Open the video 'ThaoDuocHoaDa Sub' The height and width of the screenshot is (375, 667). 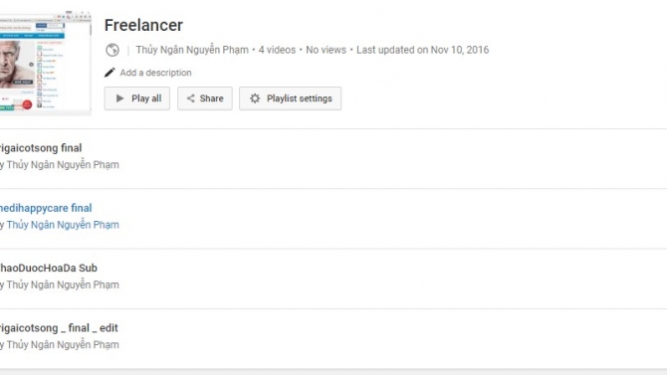[x=48, y=268]
